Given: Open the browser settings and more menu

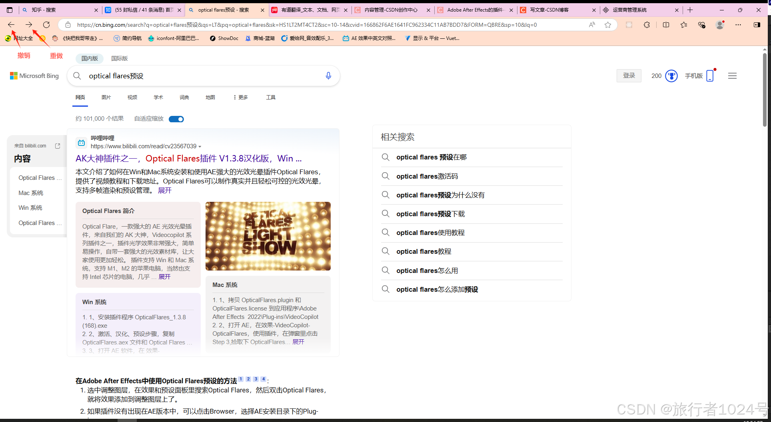Looking at the screenshot, I should tap(738, 25).
